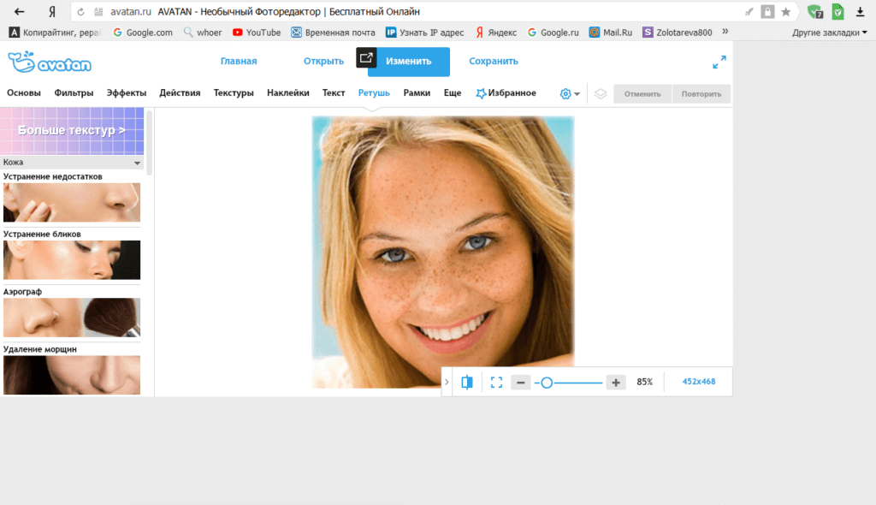
Task: Click the fit-to-screen icon
Action: click(496, 382)
